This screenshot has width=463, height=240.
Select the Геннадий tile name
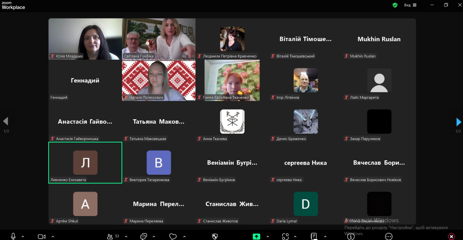(x=85, y=81)
